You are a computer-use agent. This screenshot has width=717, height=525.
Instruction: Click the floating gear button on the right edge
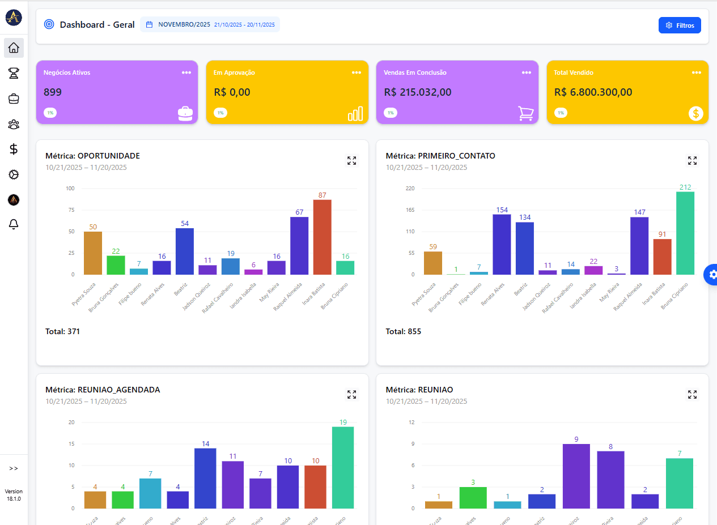712,274
